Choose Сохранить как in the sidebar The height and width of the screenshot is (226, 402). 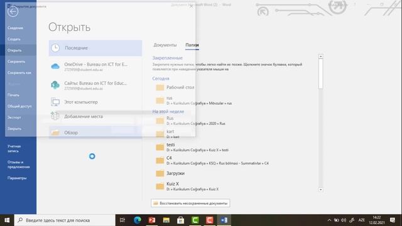[x=19, y=73]
